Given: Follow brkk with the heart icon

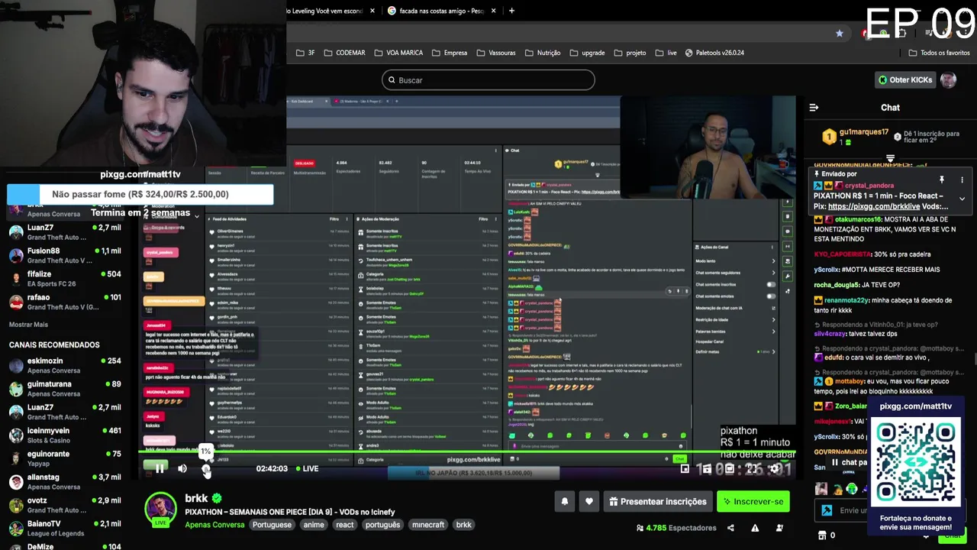Looking at the screenshot, I should pos(588,501).
